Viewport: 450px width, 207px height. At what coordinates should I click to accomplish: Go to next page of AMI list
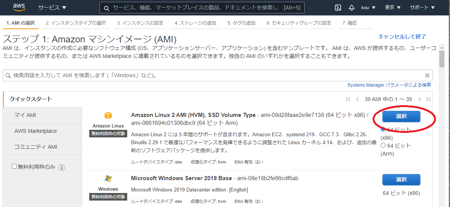pos(420,100)
